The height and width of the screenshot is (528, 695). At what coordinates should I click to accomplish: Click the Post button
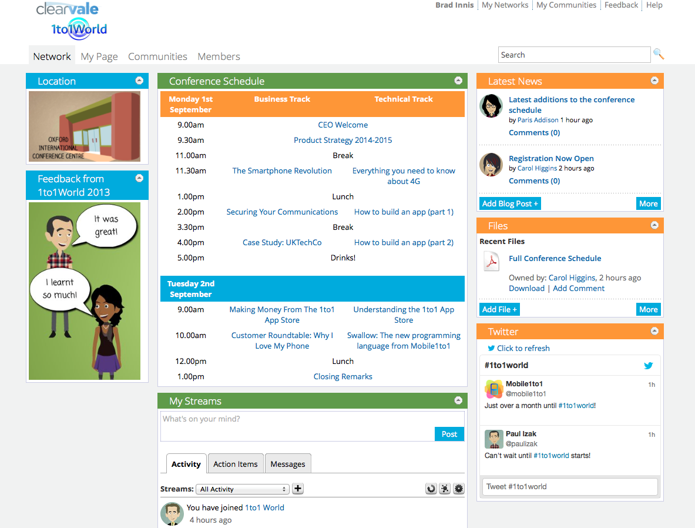[x=449, y=434]
